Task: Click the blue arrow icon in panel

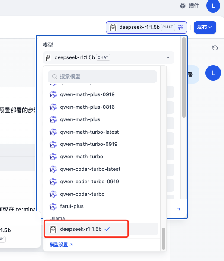Action: 178,209
